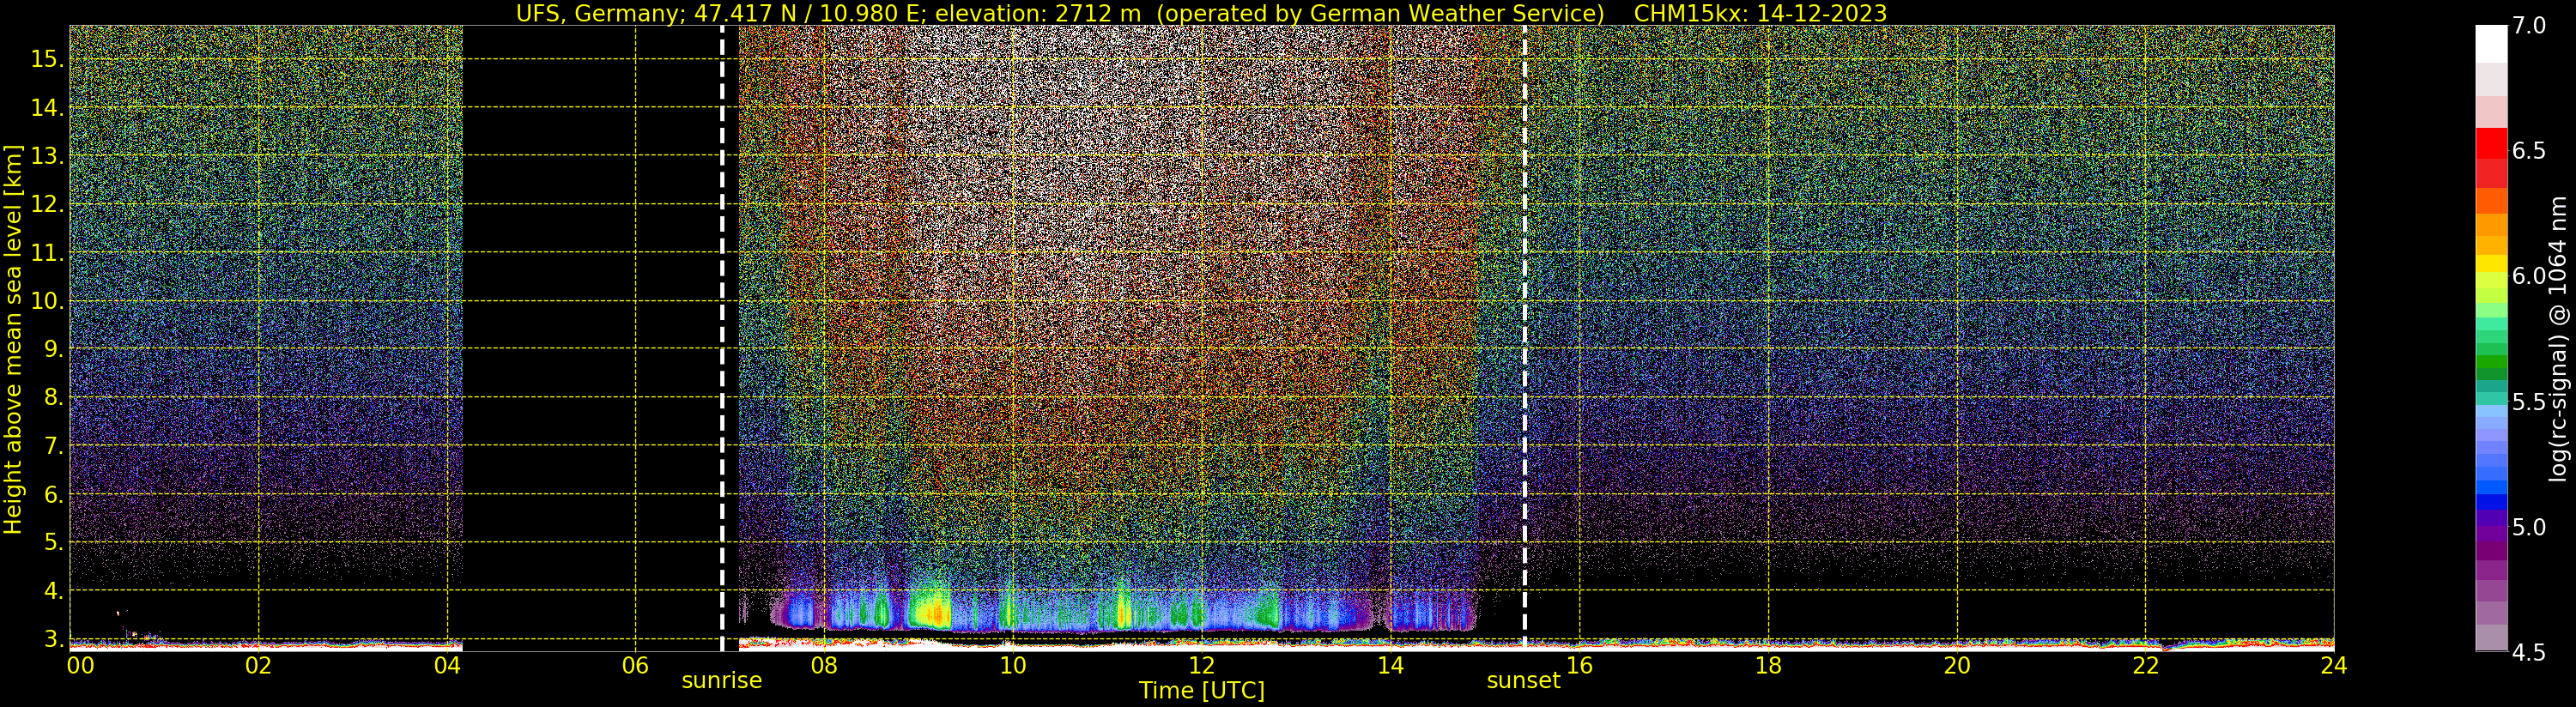Click the "6." height axis tick label

point(53,494)
